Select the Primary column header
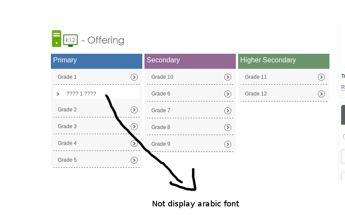 [96, 61]
